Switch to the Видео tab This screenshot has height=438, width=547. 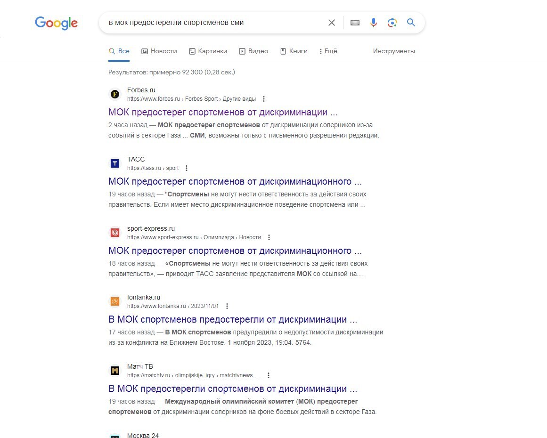click(253, 51)
